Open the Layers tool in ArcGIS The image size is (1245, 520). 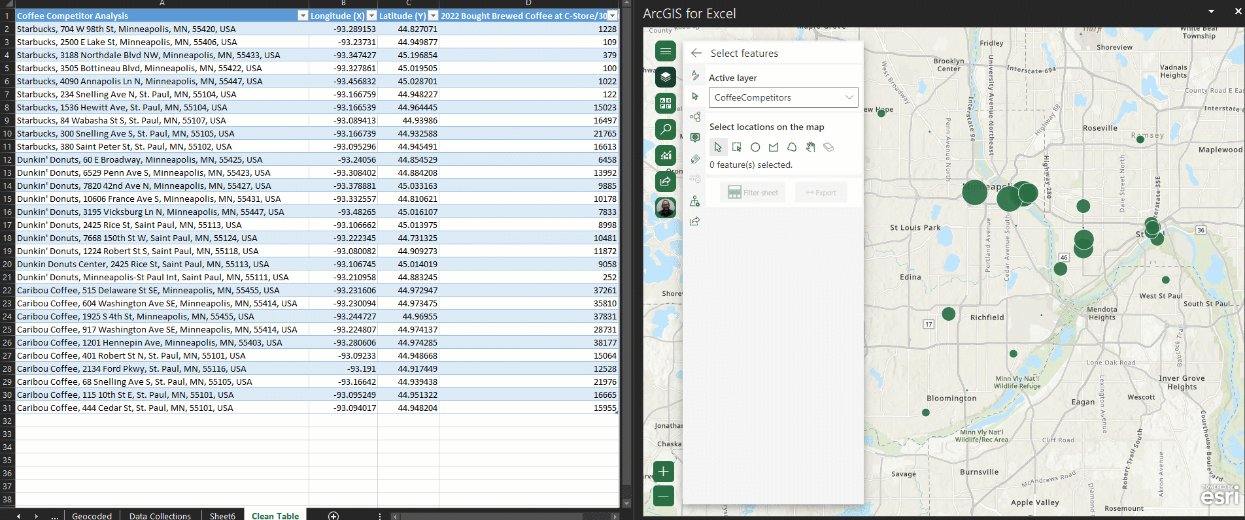[x=666, y=77]
